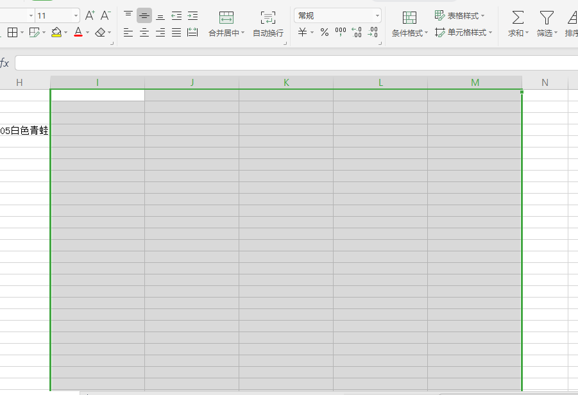Viewport: 578px width, 395px height.
Task: Apply bottom vertical alignment
Action: coord(160,16)
